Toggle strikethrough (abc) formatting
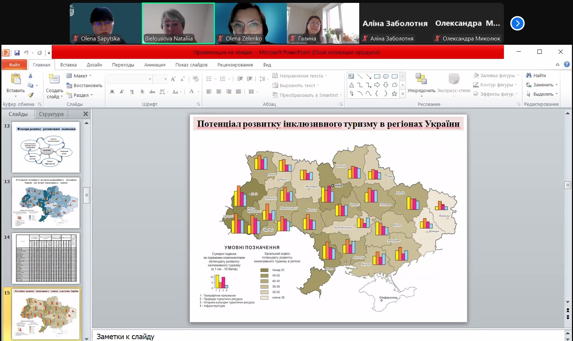 [x=152, y=92]
